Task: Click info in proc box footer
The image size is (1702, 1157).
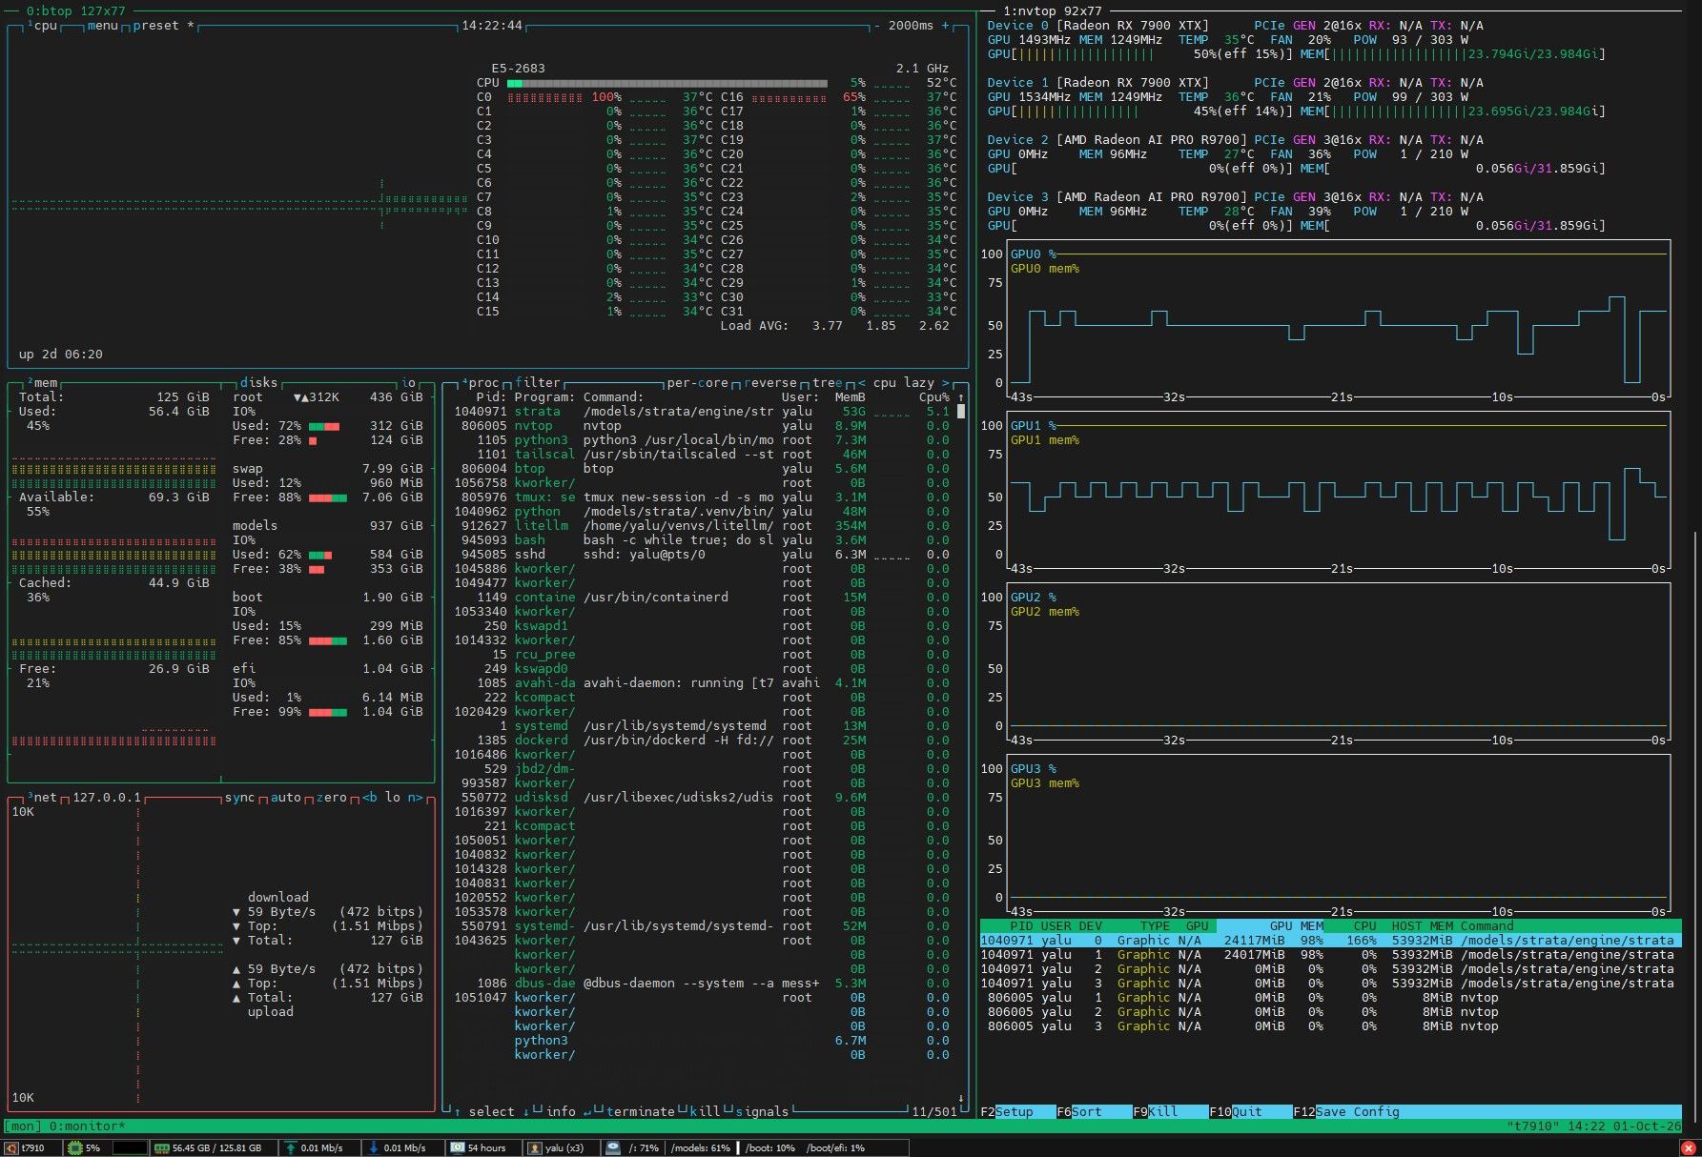Action: click(561, 1111)
